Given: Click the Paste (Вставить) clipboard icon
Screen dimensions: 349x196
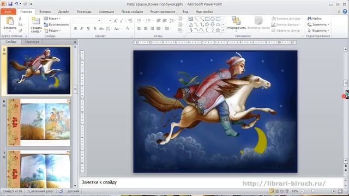Looking at the screenshot, I should point(10,21).
